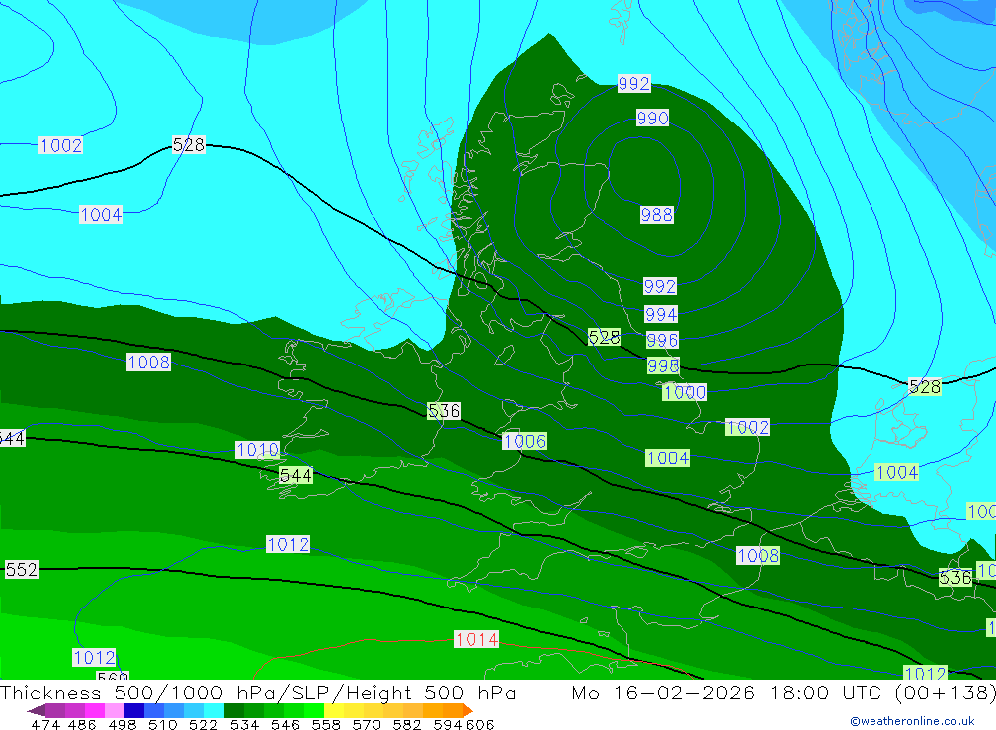Click the 1008 label on the western ocean
This screenshot has width=996, height=730.
[x=148, y=363]
